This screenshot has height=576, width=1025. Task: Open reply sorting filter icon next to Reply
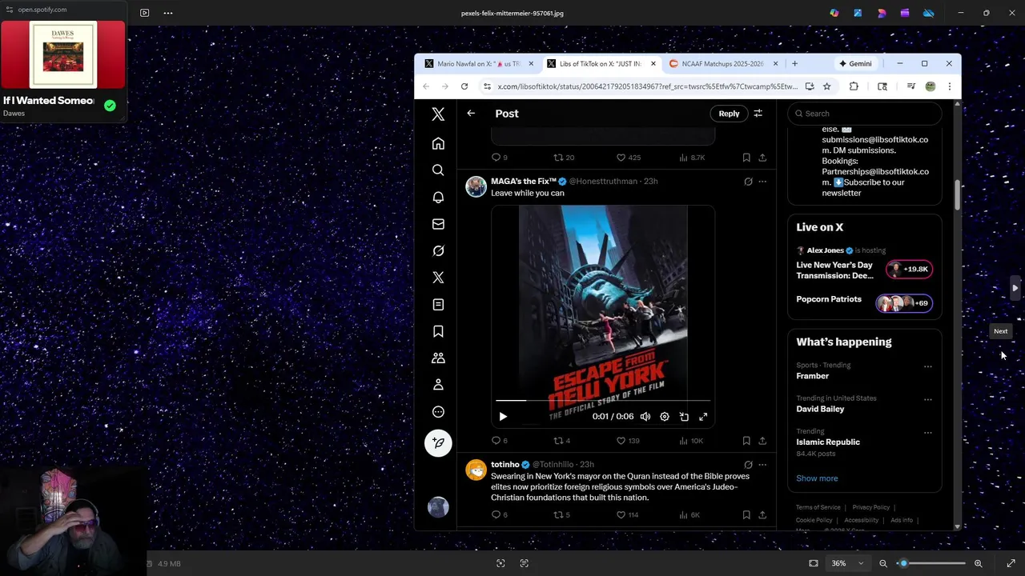coord(758,114)
